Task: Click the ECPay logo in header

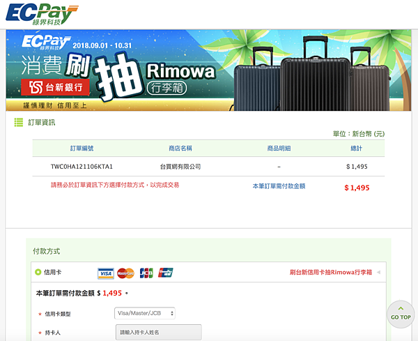Action: [x=42, y=14]
